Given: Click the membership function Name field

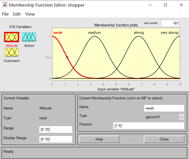Looking at the screenshot, I should 164,108.
